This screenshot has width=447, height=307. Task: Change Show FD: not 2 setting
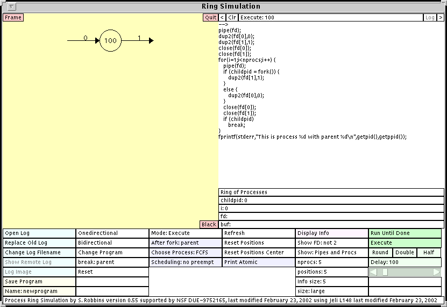[x=332, y=243]
